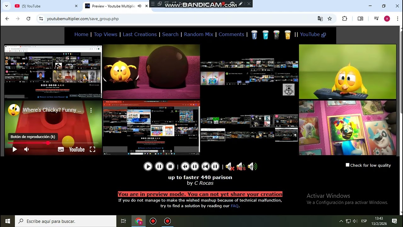The image size is (403, 227).
Task: Start all videos with the Play button
Action: tap(148, 166)
